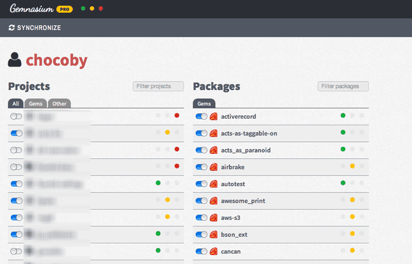Disable the autotest package toggle
The height and width of the screenshot is (264, 412).
202,184
